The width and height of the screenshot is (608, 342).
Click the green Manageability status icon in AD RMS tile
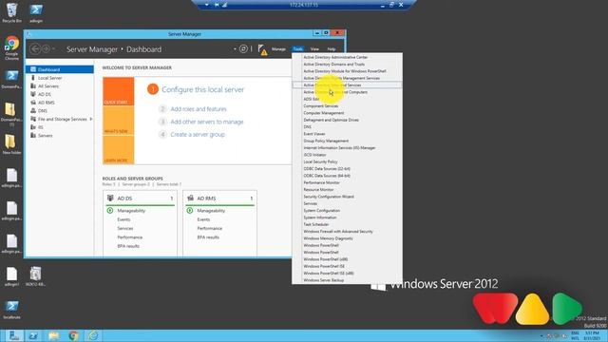point(190,211)
